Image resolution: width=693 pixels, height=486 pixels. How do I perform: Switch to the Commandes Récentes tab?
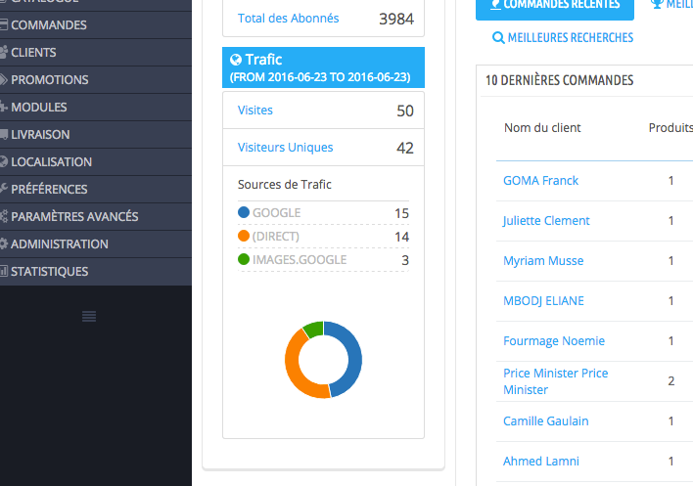[555, 7]
